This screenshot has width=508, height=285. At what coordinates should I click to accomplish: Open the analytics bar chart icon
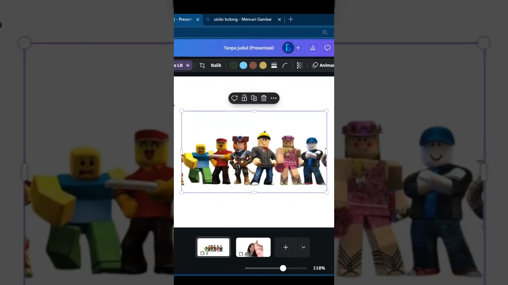[313, 48]
